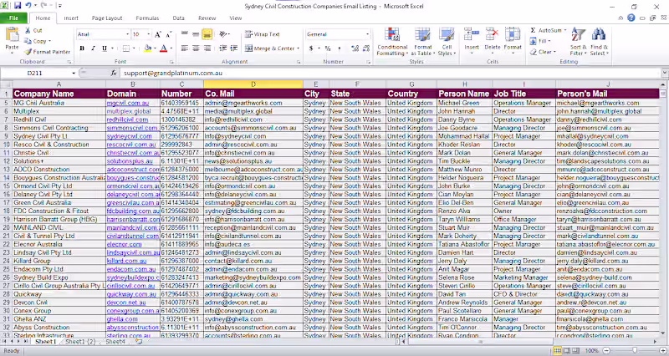This screenshot has width=669, height=356.
Task: Click Increase Decimal icon
Action: coord(355,48)
